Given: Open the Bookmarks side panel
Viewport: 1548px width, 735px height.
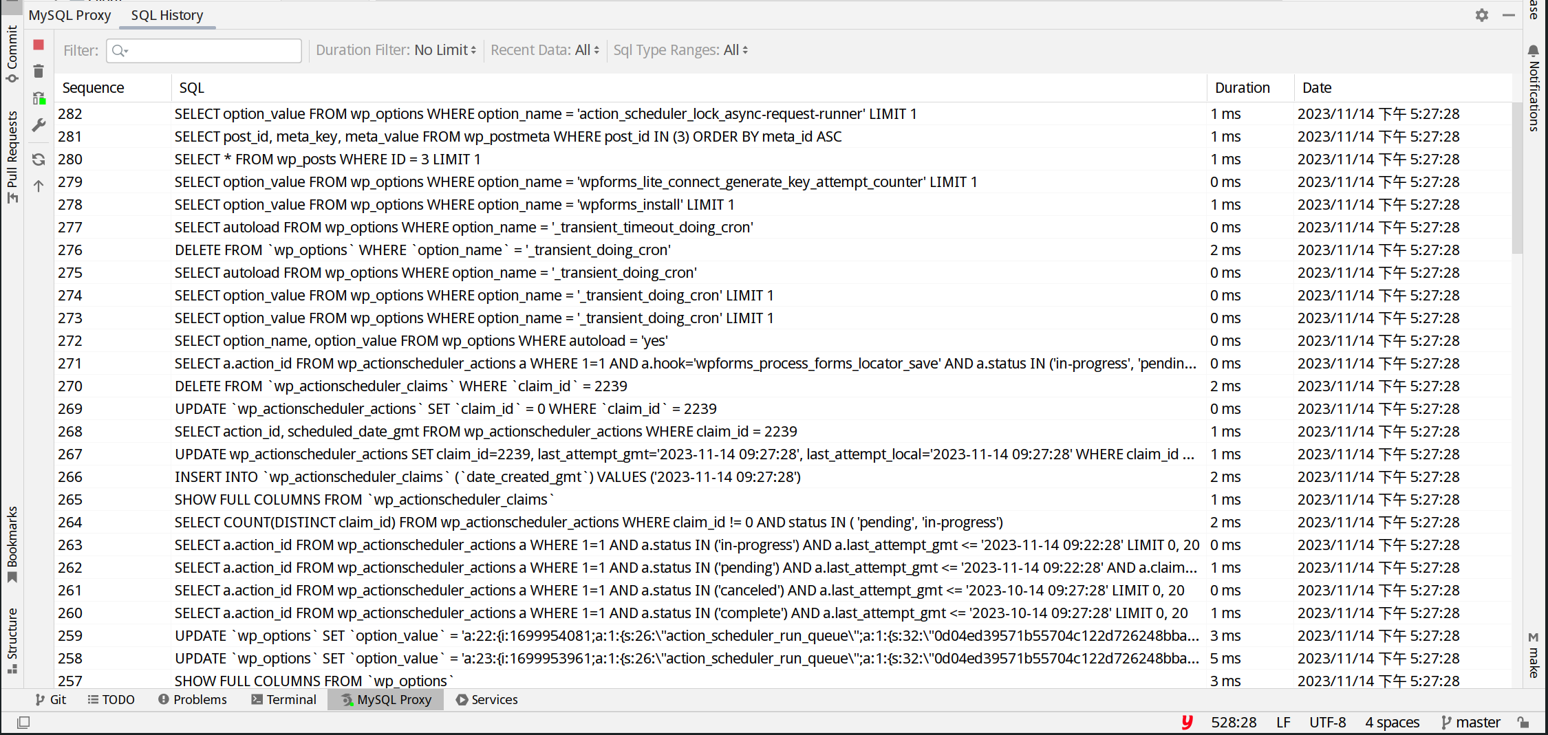Looking at the screenshot, I should (x=12, y=545).
